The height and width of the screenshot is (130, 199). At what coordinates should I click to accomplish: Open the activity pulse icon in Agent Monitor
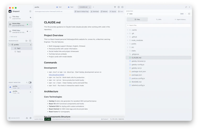tap(27, 82)
